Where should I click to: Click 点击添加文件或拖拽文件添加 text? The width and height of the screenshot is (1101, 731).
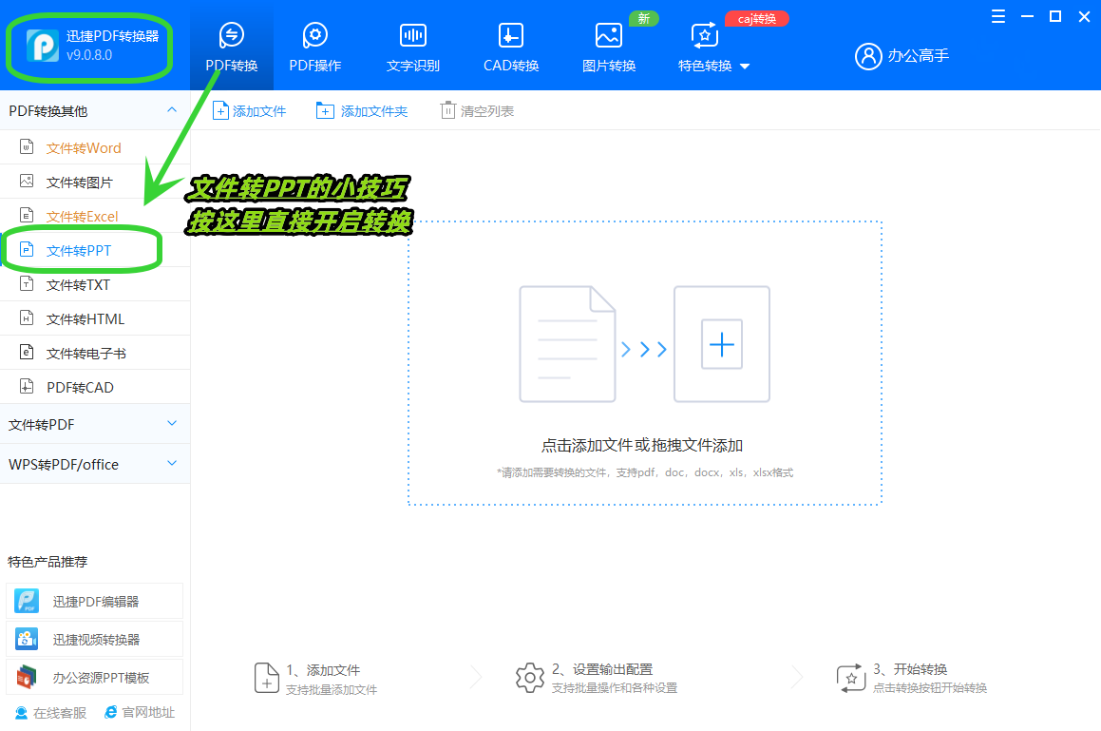[x=642, y=446]
